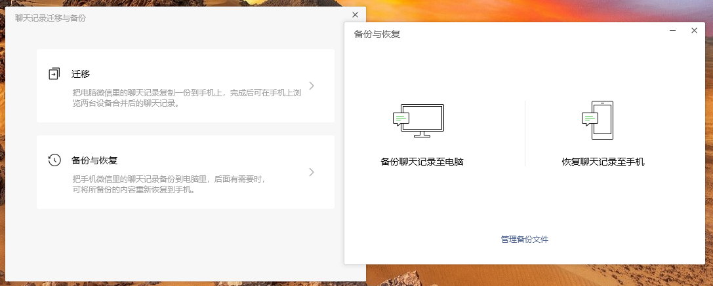Image resolution: width=713 pixels, height=286 pixels.
Task: Open 管理备份文件 link
Action: tap(525, 240)
